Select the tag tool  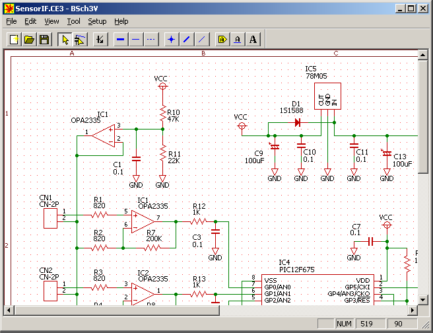tap(222, 40)
